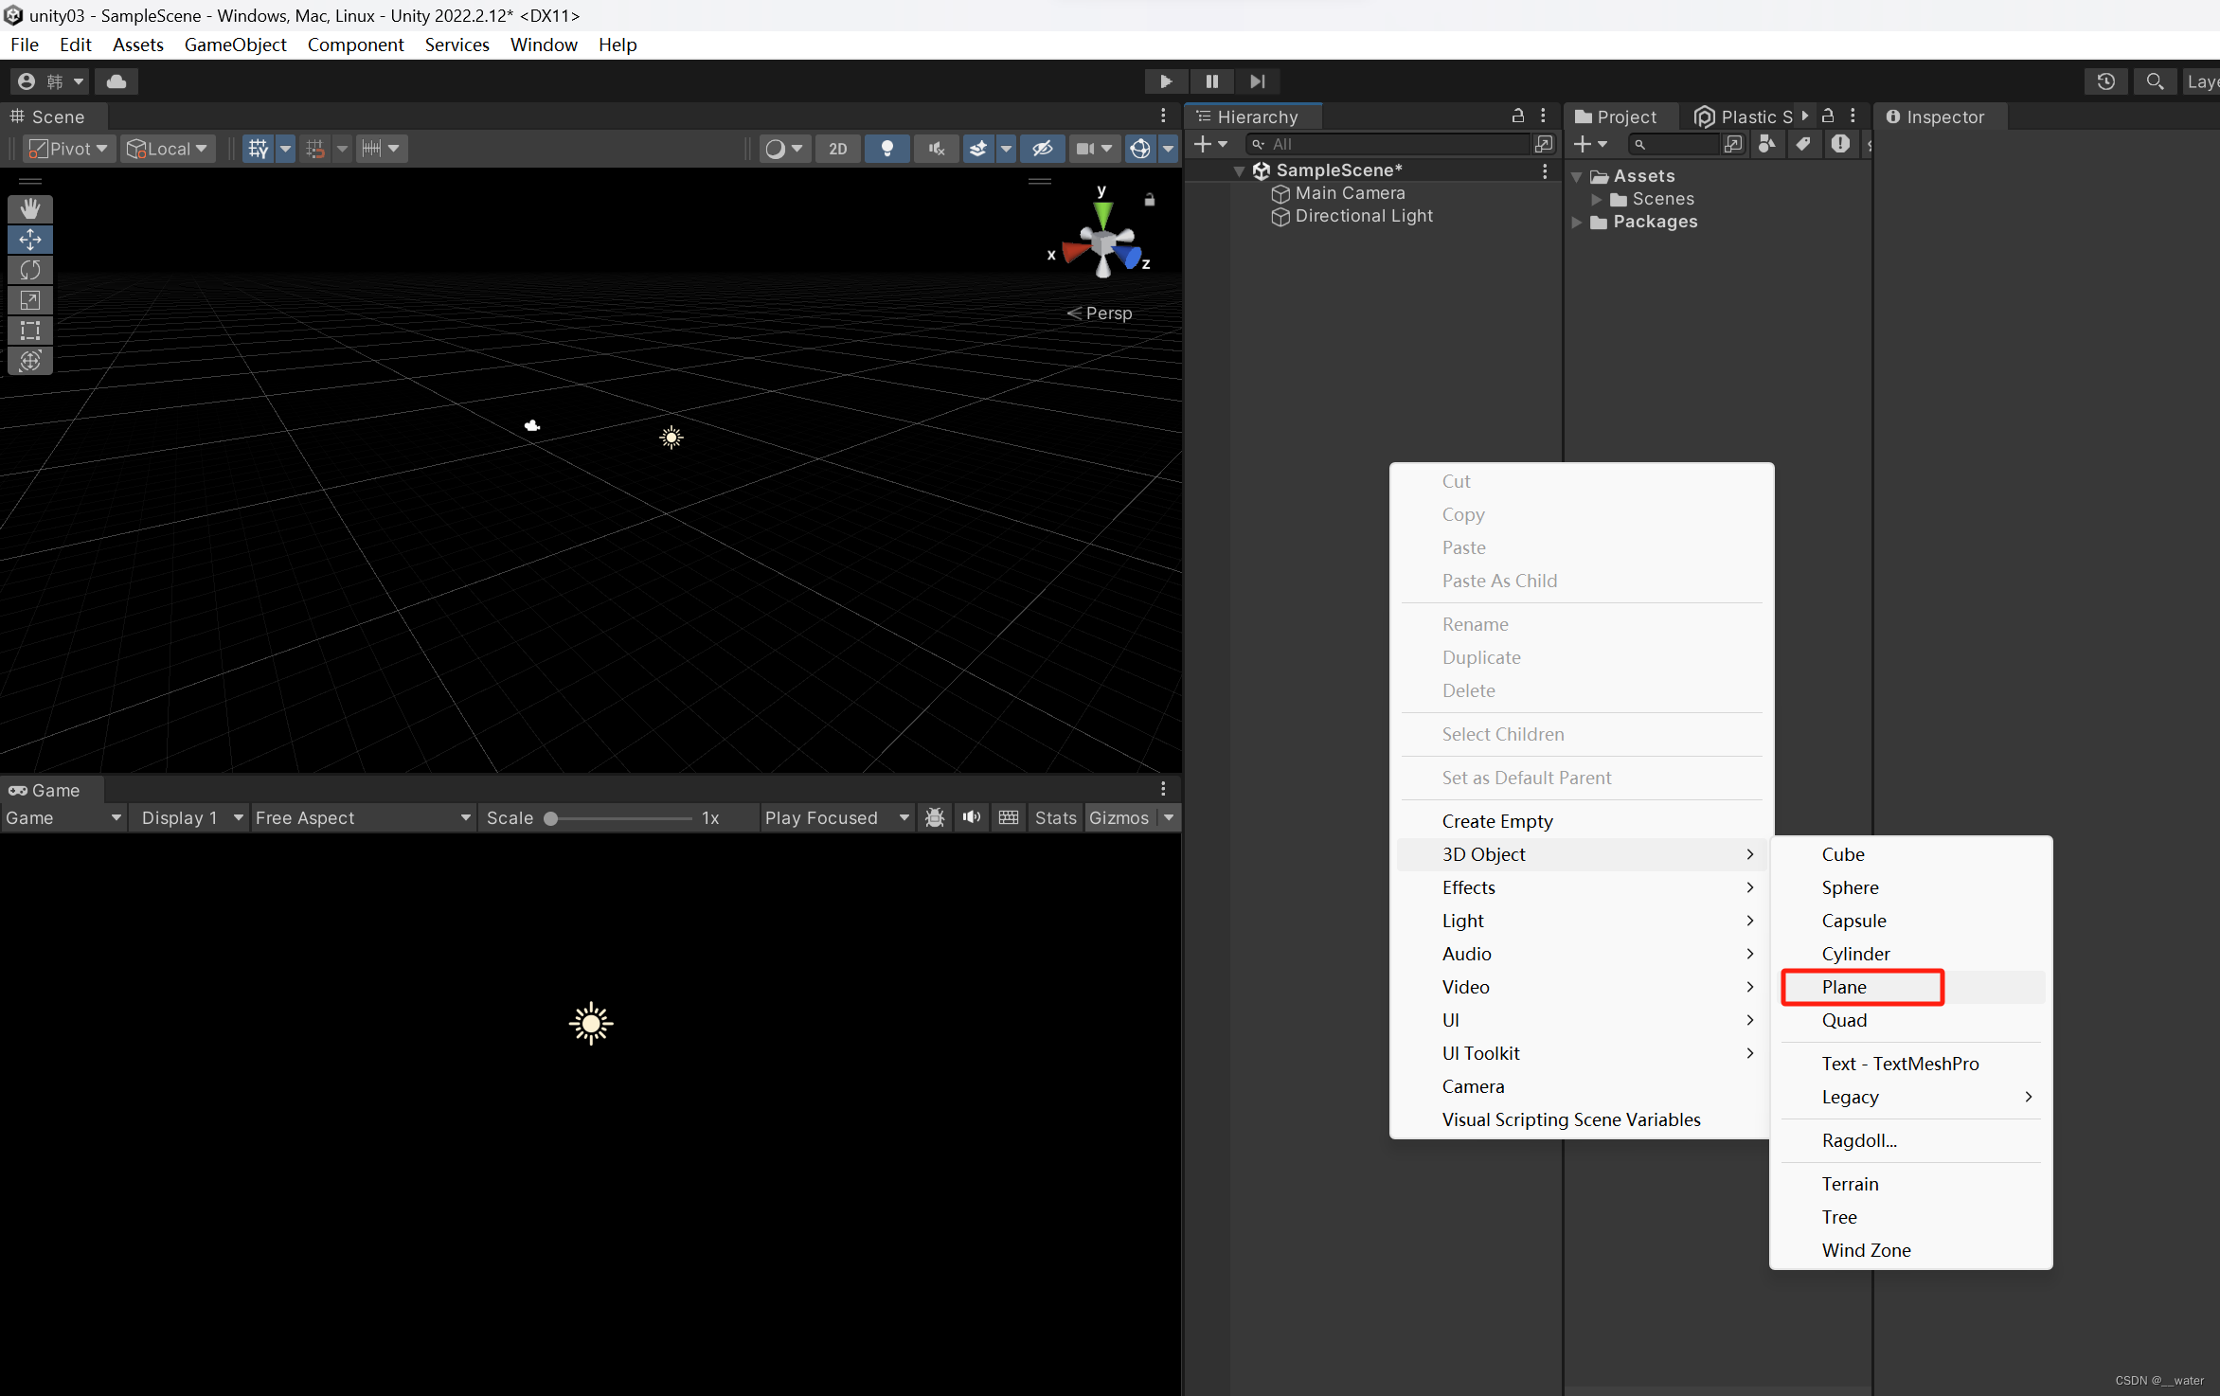Image resolution: width=2220 pixels, height=1396 pixels.
Task: Expand the Scenes folder in Project panel
Action: click(x=1598, y=199)
